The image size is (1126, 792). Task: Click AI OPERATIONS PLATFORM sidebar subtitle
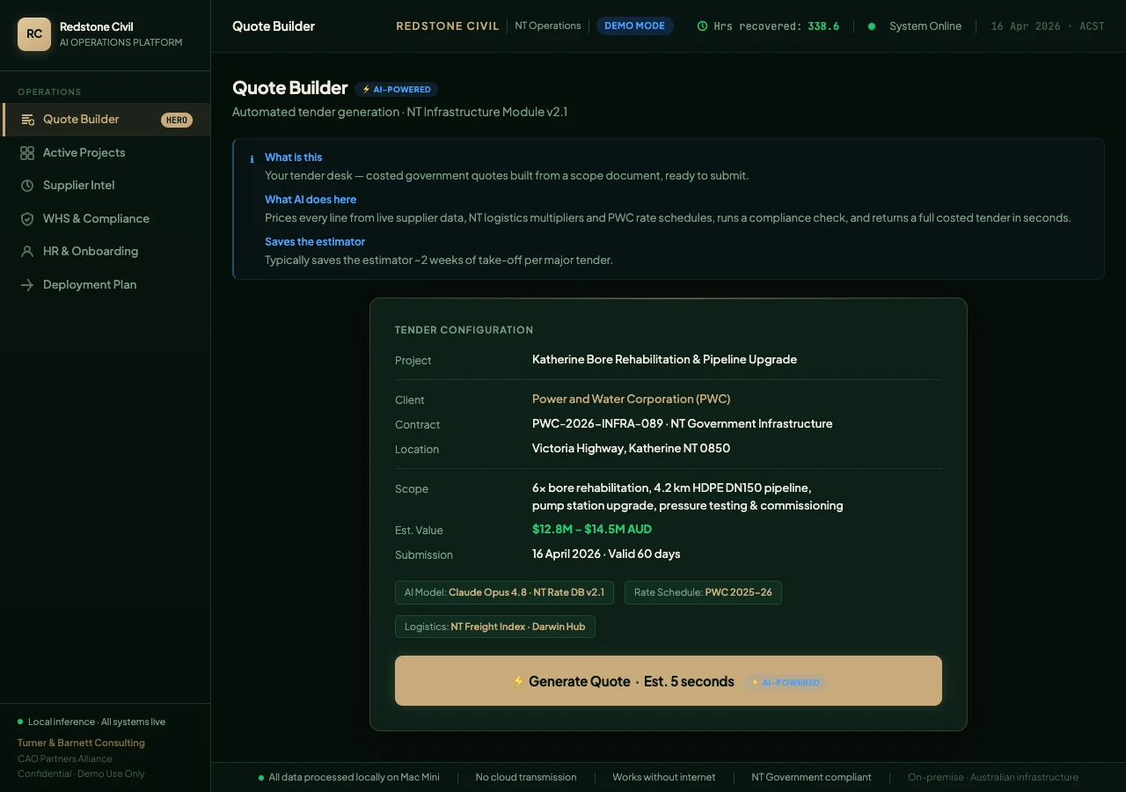(x=121, y=42)
